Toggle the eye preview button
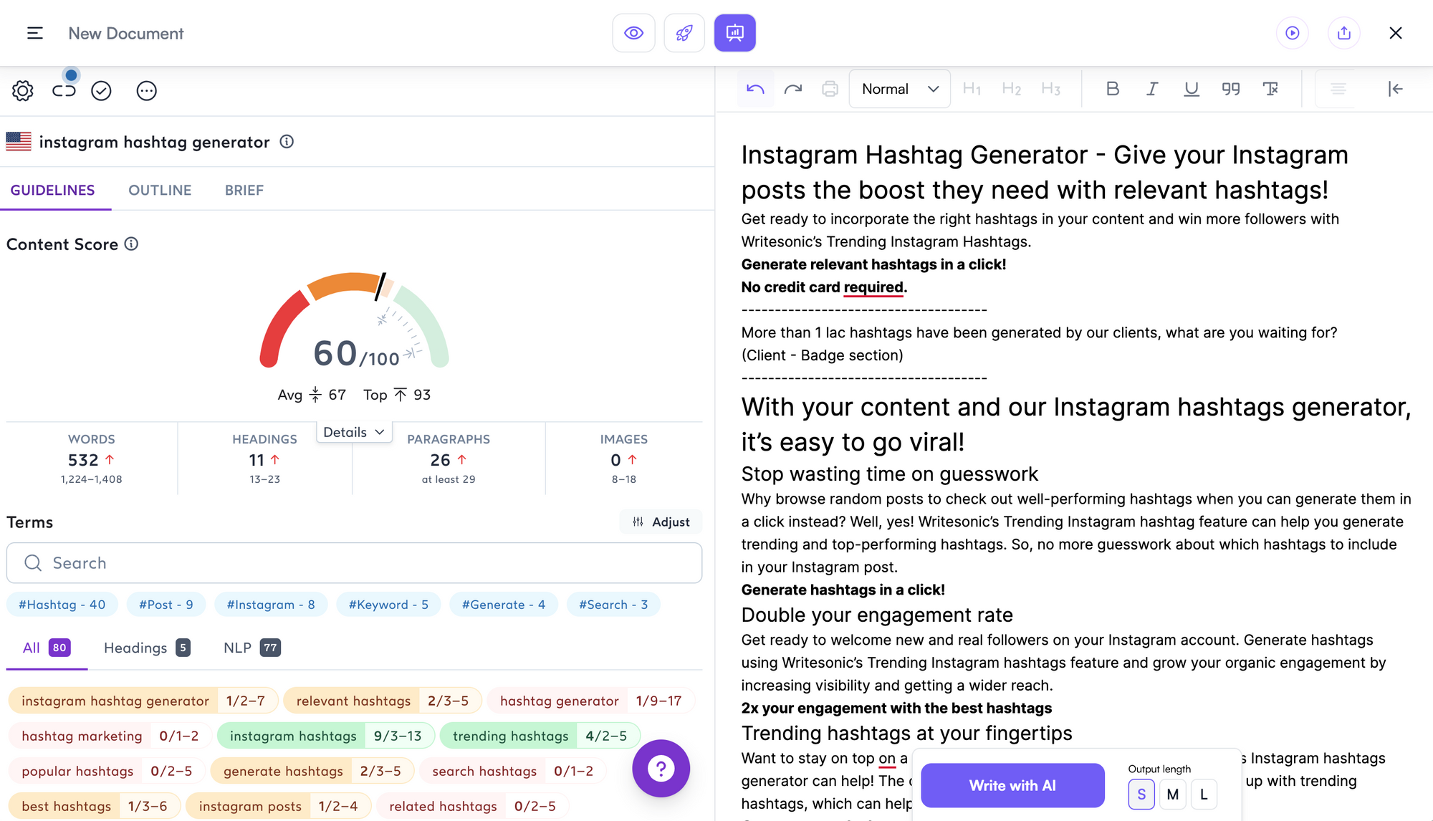This screenshot has height=821, width=1433. click(x=633, y=33)
